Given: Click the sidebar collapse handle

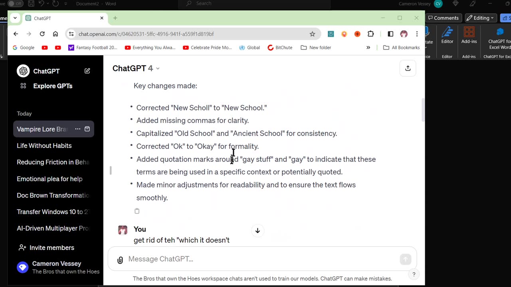Looking at the screenshot, I should [x=111, y=171].
